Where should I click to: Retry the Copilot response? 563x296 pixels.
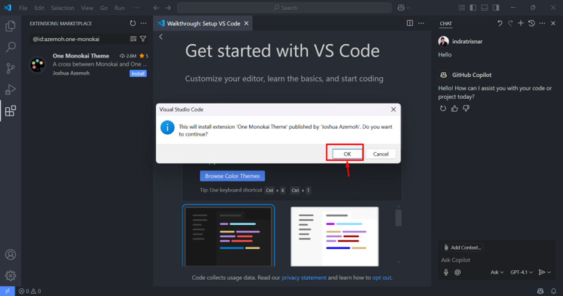443,108
